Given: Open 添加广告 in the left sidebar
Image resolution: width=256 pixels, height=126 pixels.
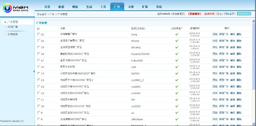Looking at the screenshot, I should 13,27.
